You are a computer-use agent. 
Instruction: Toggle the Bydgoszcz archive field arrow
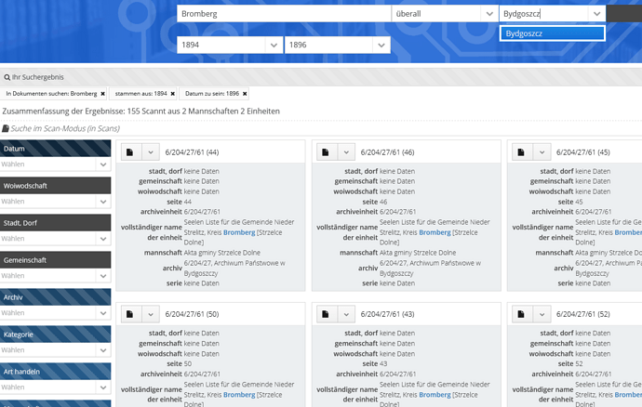click(x=596, y=14)
